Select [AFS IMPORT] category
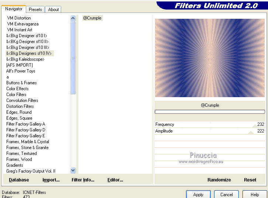 point(19,65)
